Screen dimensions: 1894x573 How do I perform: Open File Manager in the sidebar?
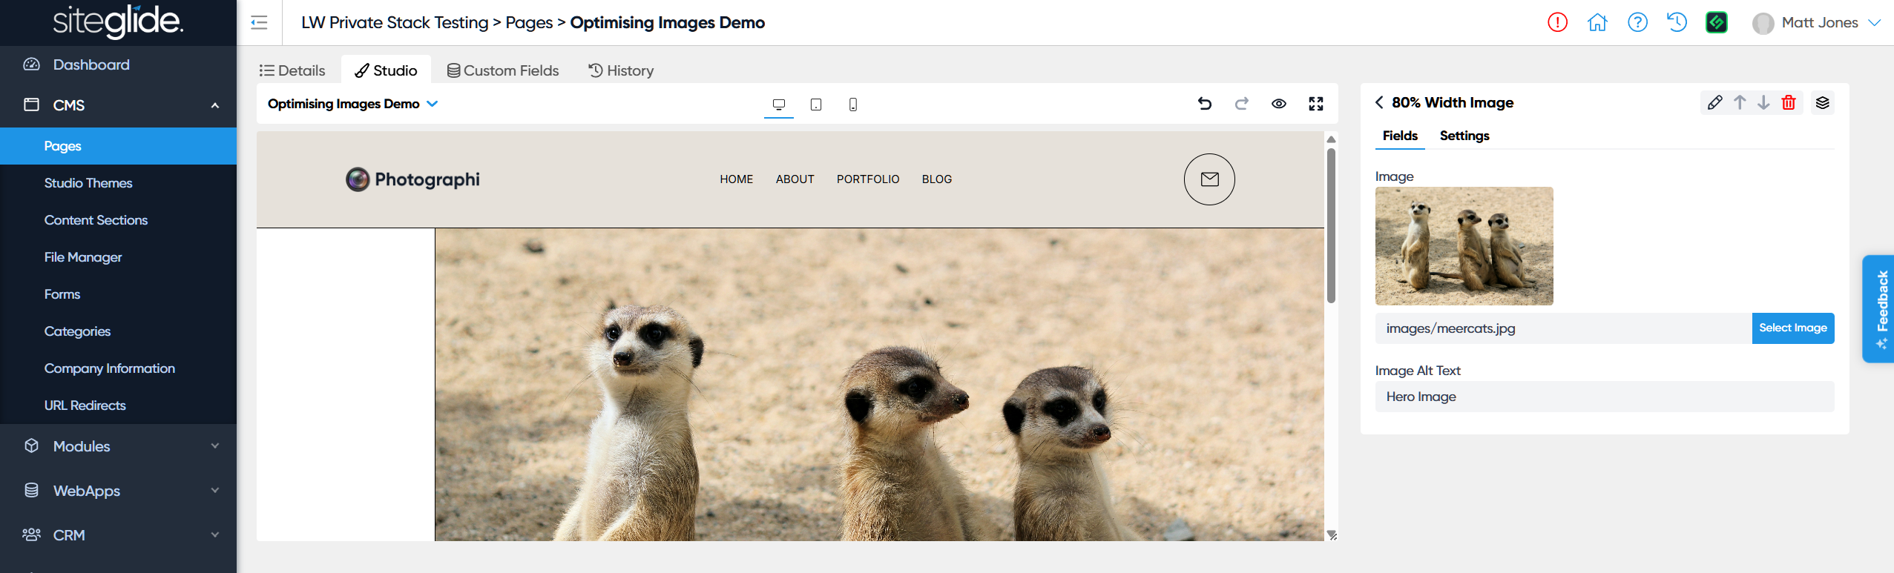[83, 257]
